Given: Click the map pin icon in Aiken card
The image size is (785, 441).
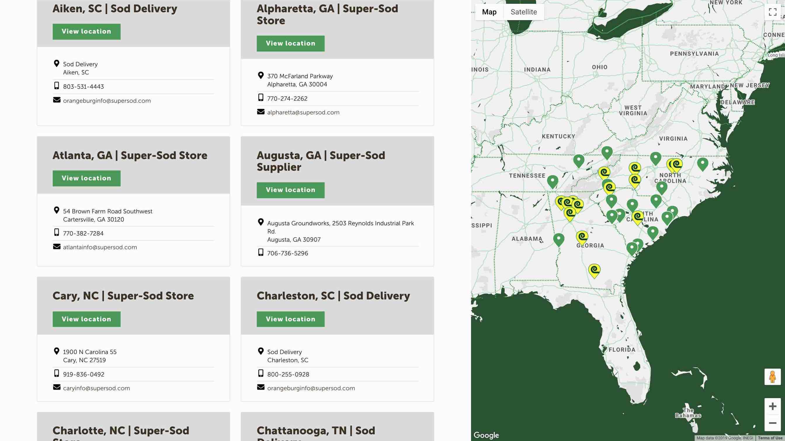Looking at the screenshot, I should [x=56, y=63].
